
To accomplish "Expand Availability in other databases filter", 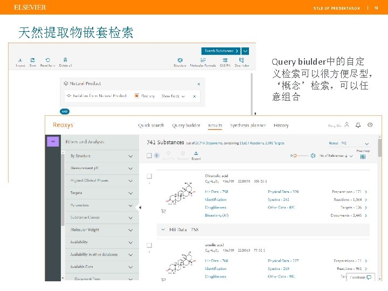I will (102, 254).
